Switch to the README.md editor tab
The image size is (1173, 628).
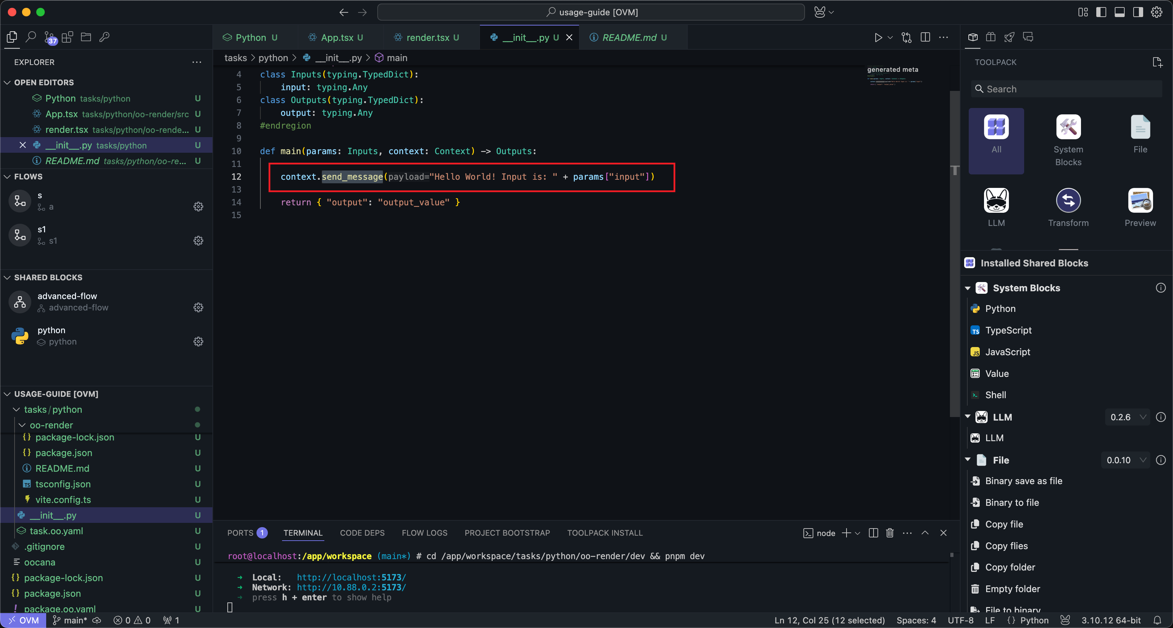coord(629,37)
